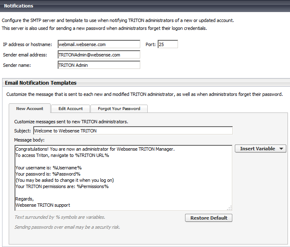Click the 'Subject:' label
This screenshot has width=290, height=247.
(22, 131)
